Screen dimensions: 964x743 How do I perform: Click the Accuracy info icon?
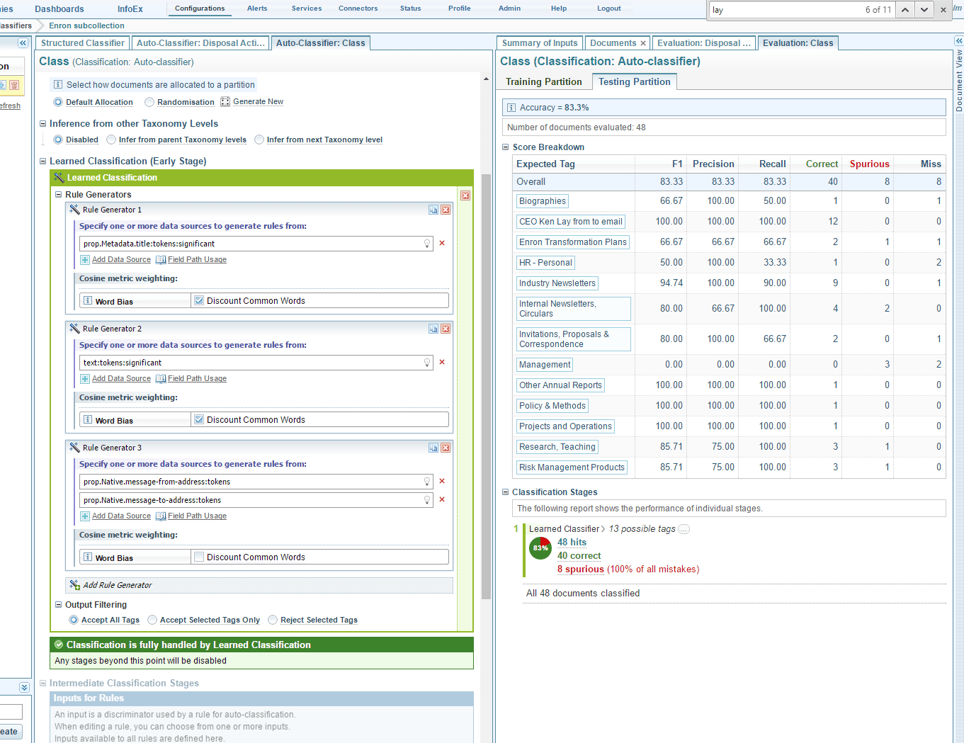[511, 108]
